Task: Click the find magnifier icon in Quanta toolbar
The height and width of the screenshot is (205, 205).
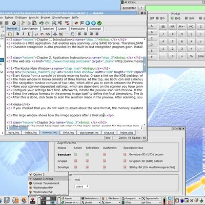Action: pos(54,23)
